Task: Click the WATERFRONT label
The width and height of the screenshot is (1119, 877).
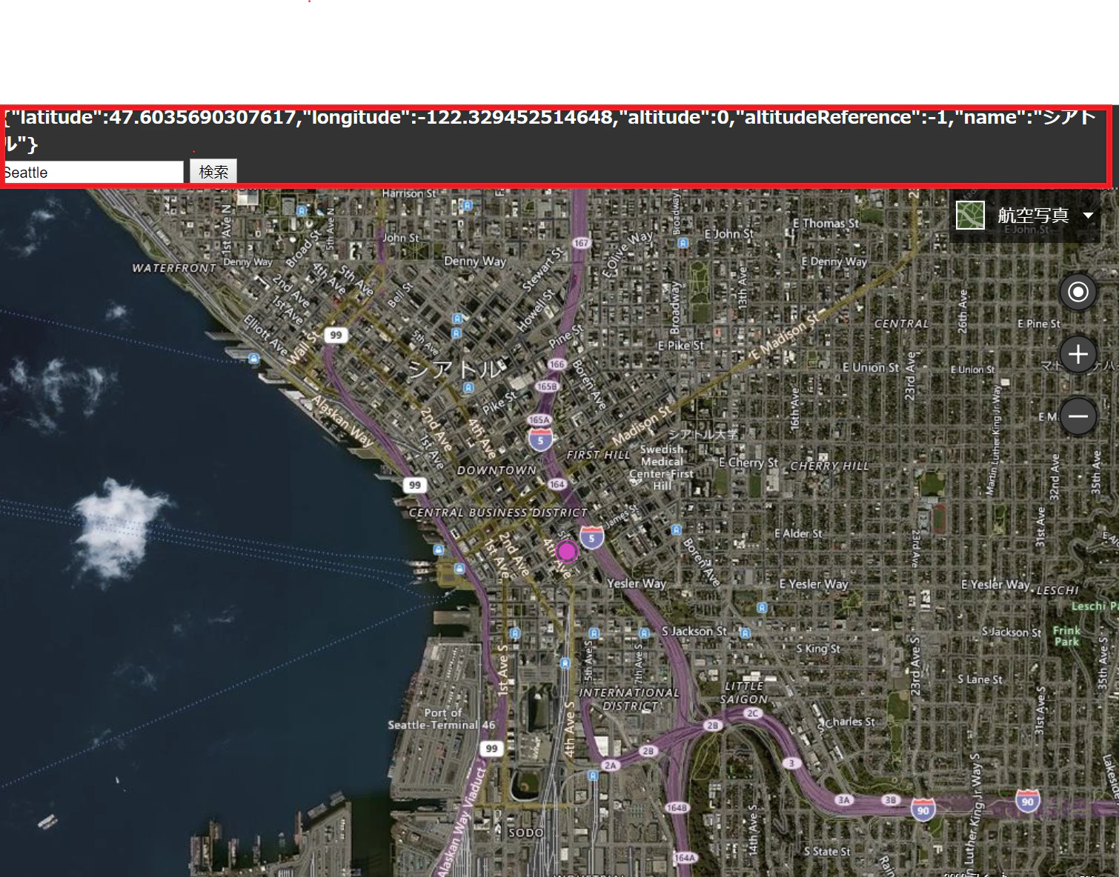Action: click(174, 268)
